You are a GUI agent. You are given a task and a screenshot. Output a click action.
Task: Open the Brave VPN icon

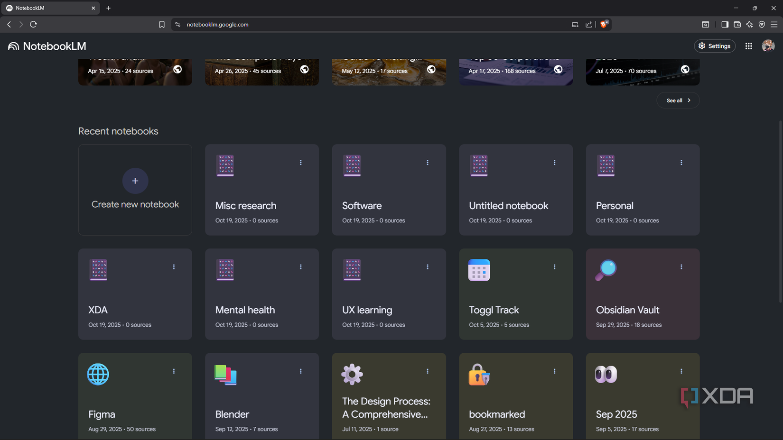point(762,25)
